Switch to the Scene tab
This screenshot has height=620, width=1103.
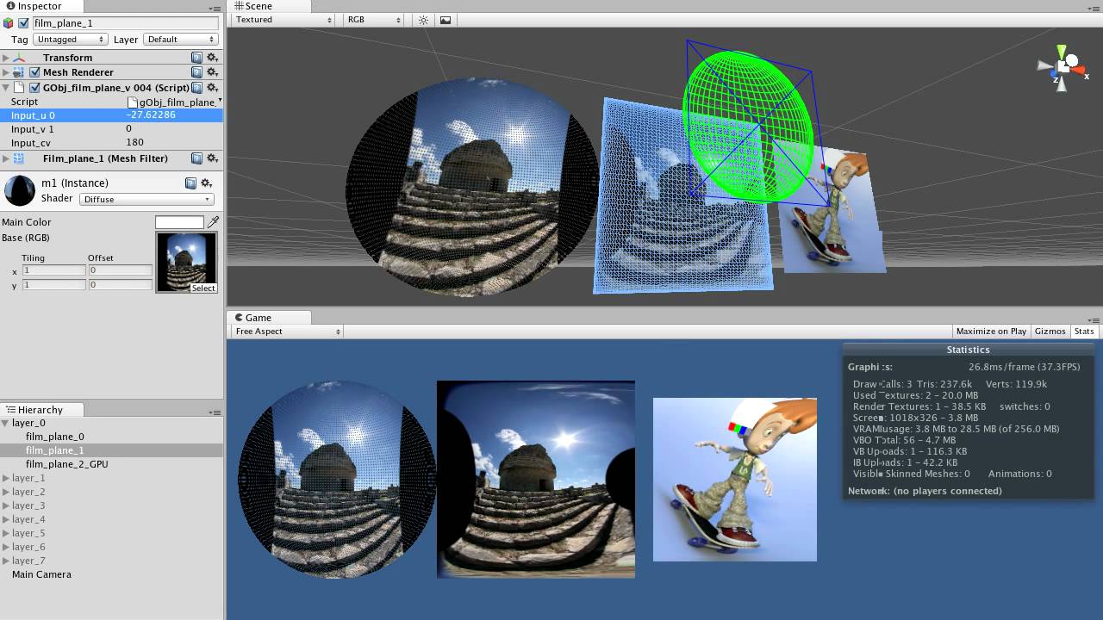pyautogui.click(x=254, y=6)
